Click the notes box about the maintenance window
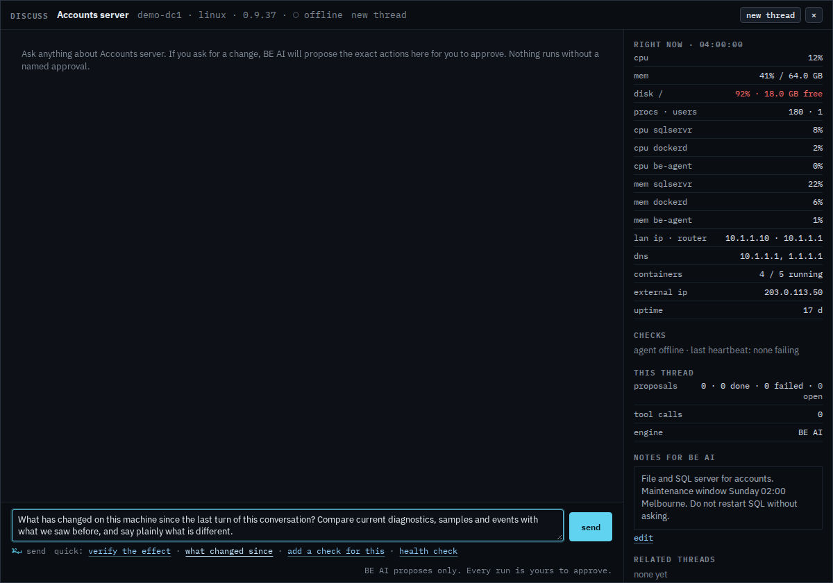The width and height of the screenshot is (833, 583). [x=728, y=497]
